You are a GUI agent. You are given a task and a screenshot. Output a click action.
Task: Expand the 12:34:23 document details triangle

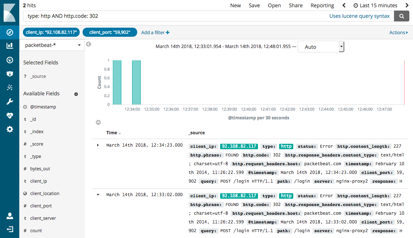click(98, 145)
